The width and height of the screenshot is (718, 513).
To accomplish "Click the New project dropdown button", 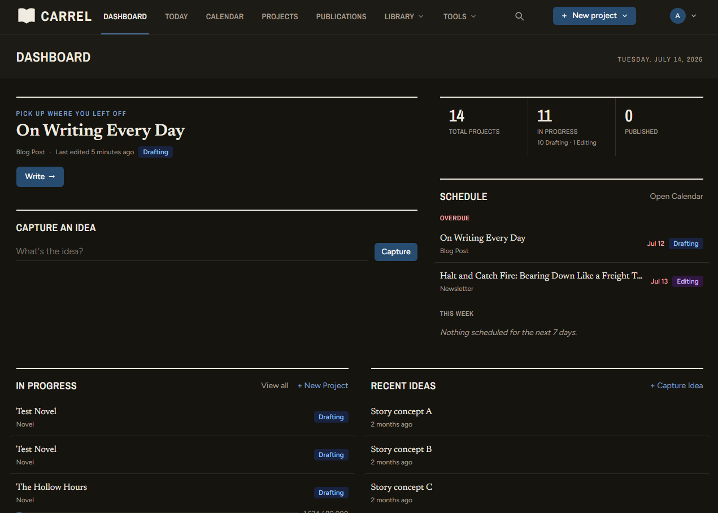I will click(594, 16).
